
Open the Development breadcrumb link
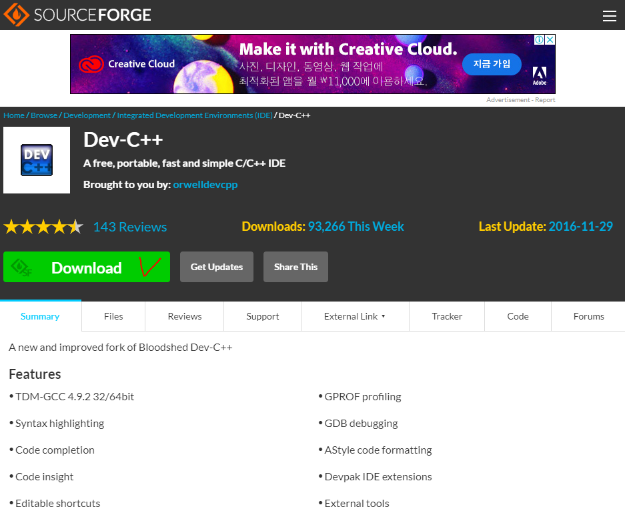point(87,115)
